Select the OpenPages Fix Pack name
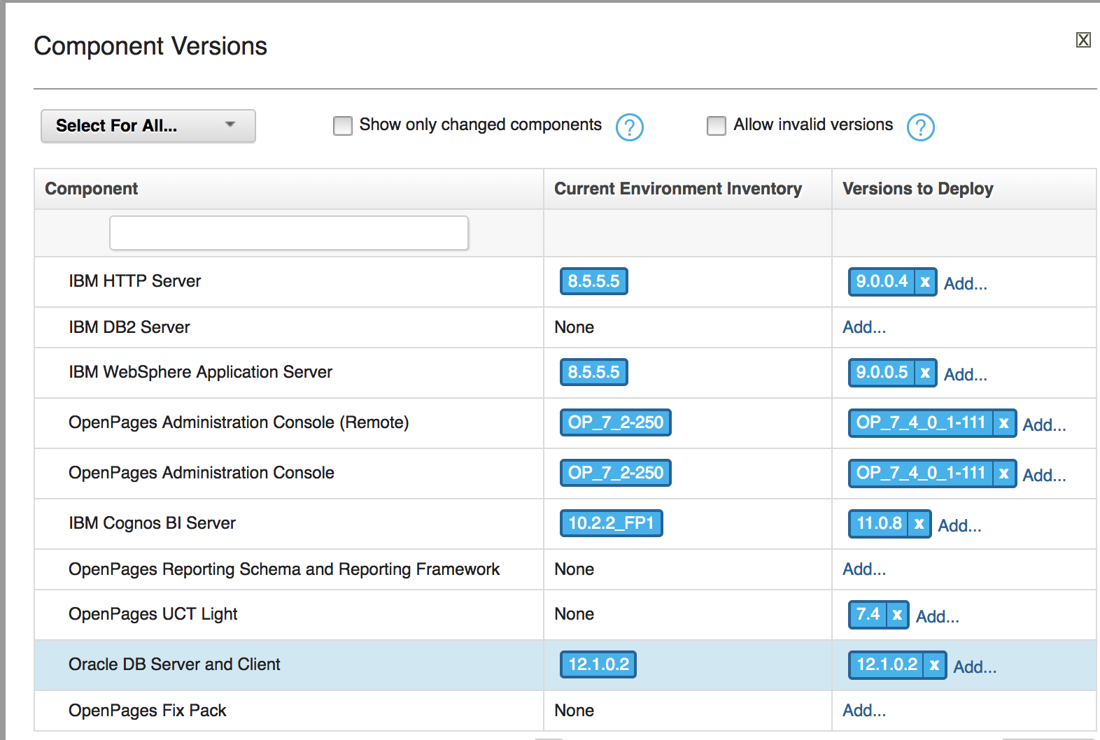 tap(148, 711)
